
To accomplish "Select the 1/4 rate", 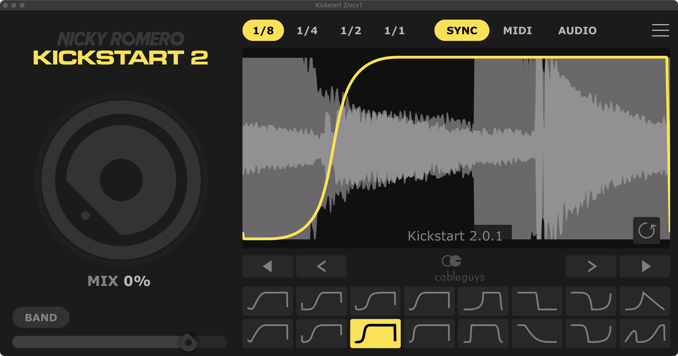I will pos(307,30).
